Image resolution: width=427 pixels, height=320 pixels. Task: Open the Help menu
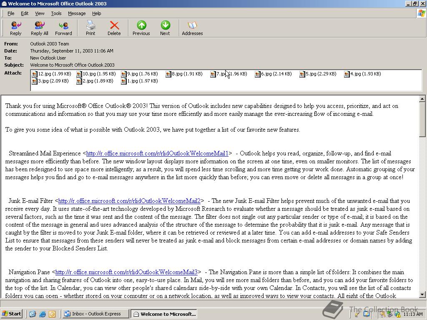96,13
